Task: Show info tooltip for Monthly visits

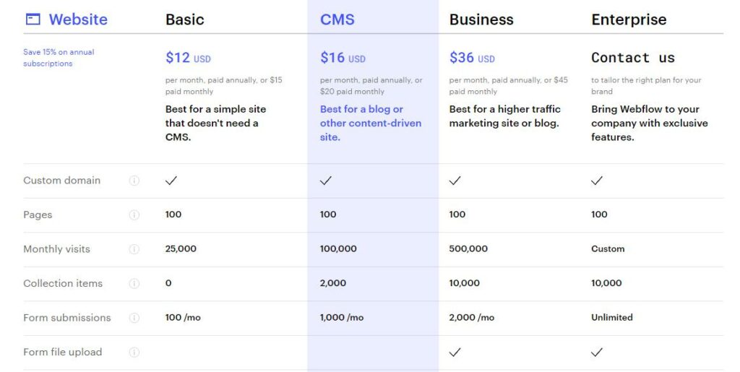Action: [134, 249]
